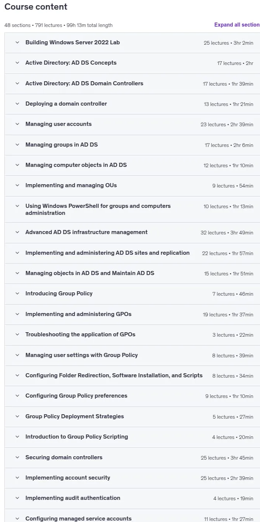Viewport: 260px width, 522px height.
Task: Click chevron beside Deploying a domain controller
Action: (17, 104)
